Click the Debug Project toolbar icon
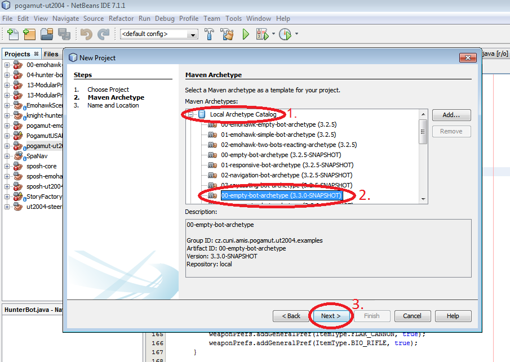510x362 pixels. [263, 34]
